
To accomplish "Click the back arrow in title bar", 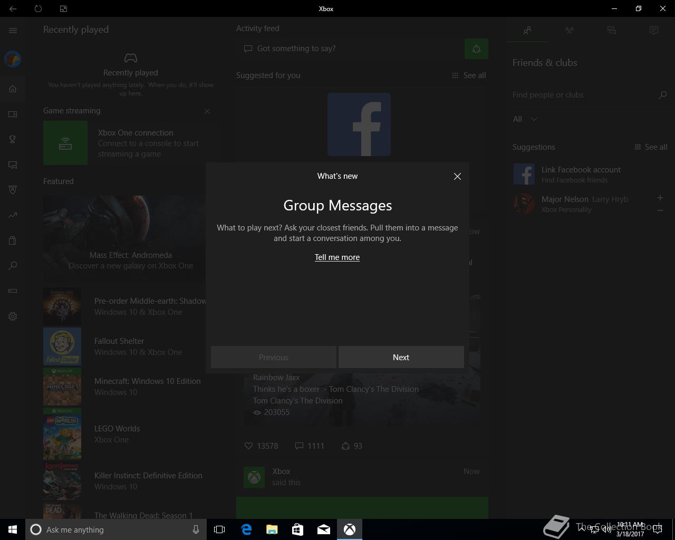I will click(13, 8).
